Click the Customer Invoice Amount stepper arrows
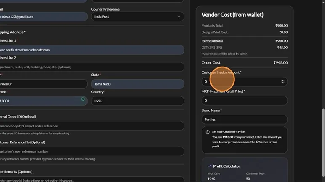The width and height of the screenshot is (325, 182). coord(282,82)
